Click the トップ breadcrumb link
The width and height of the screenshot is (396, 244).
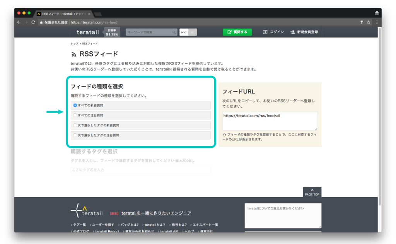pos(75,44)
